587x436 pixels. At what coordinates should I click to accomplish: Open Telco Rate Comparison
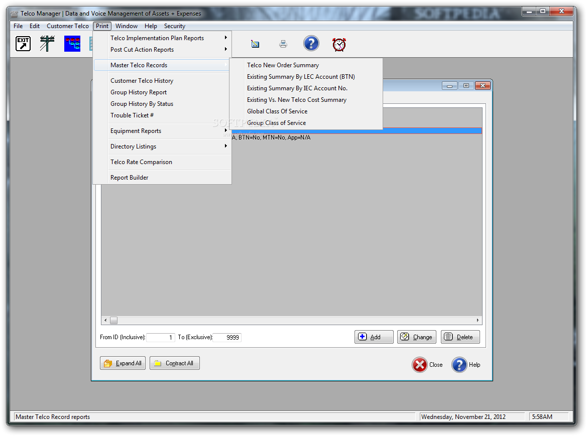pyautogui.click(x=163, y=162)
